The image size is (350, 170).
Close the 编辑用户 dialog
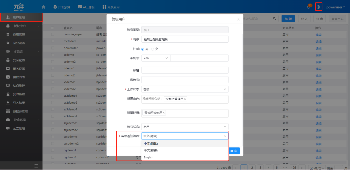(238, 19)
